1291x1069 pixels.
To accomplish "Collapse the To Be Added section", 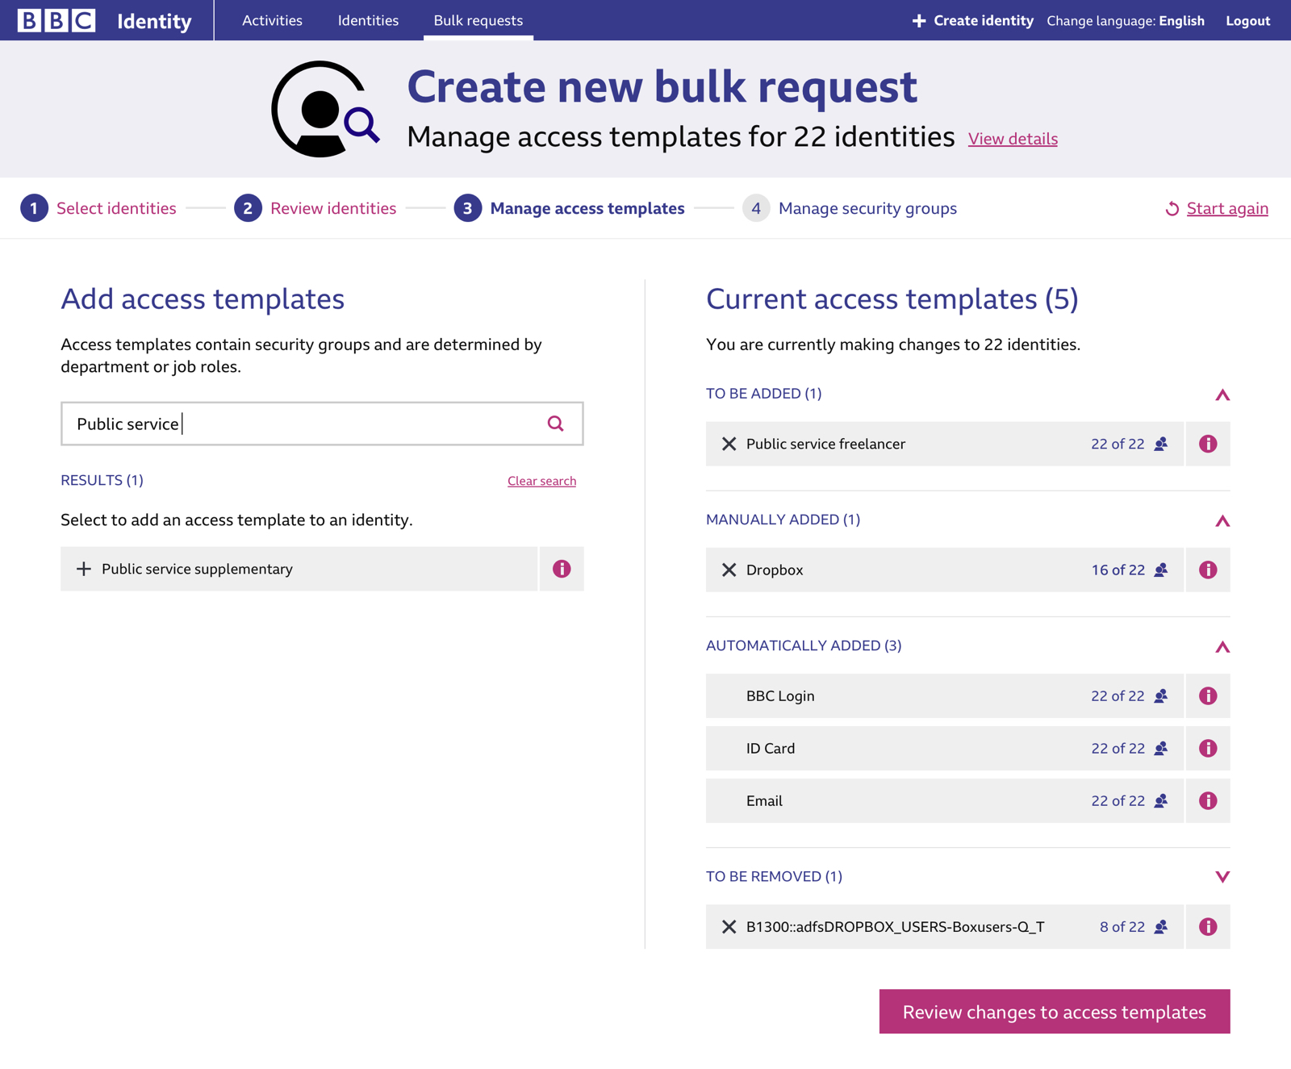I will pyautogui.click(x=1222, y=395).
